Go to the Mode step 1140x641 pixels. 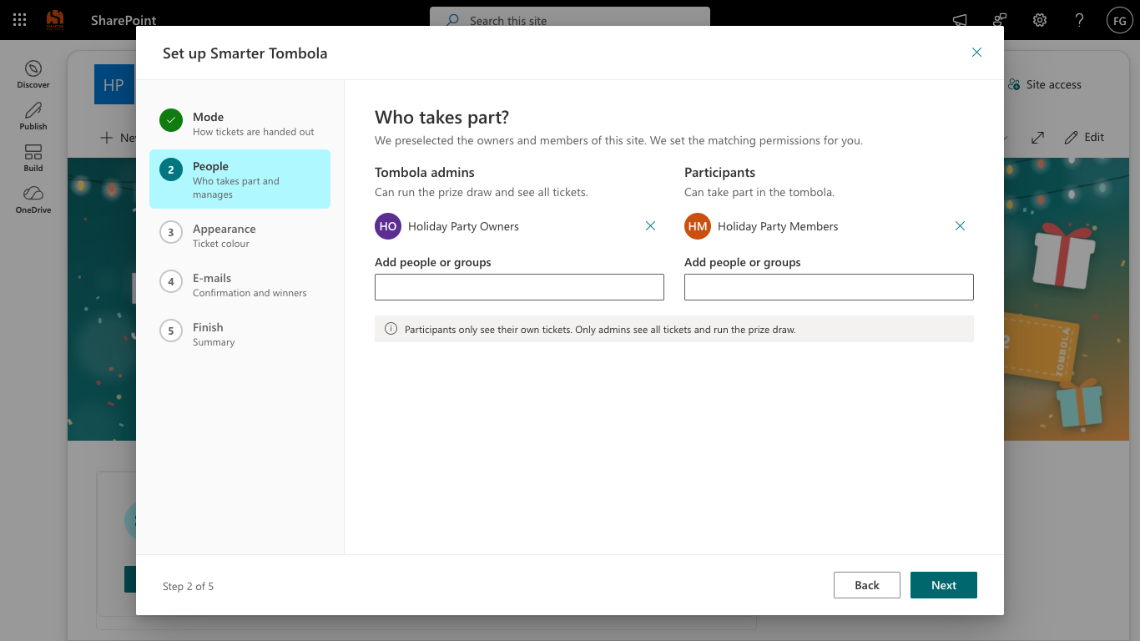[x=240, y=124]
